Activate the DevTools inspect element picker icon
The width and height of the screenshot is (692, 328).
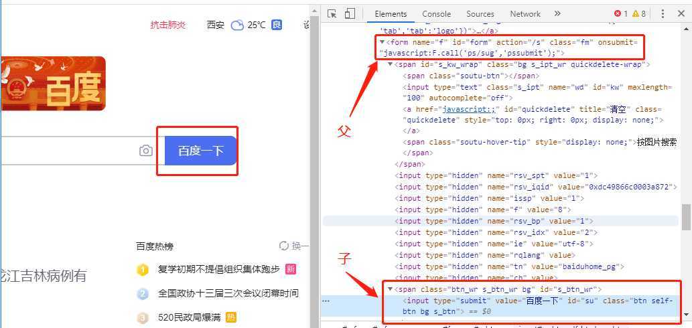pyautogui.click(x=332, y=13)
